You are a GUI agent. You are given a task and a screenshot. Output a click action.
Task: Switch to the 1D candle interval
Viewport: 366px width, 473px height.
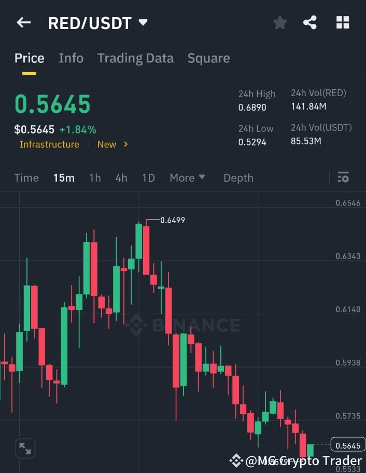148,178
